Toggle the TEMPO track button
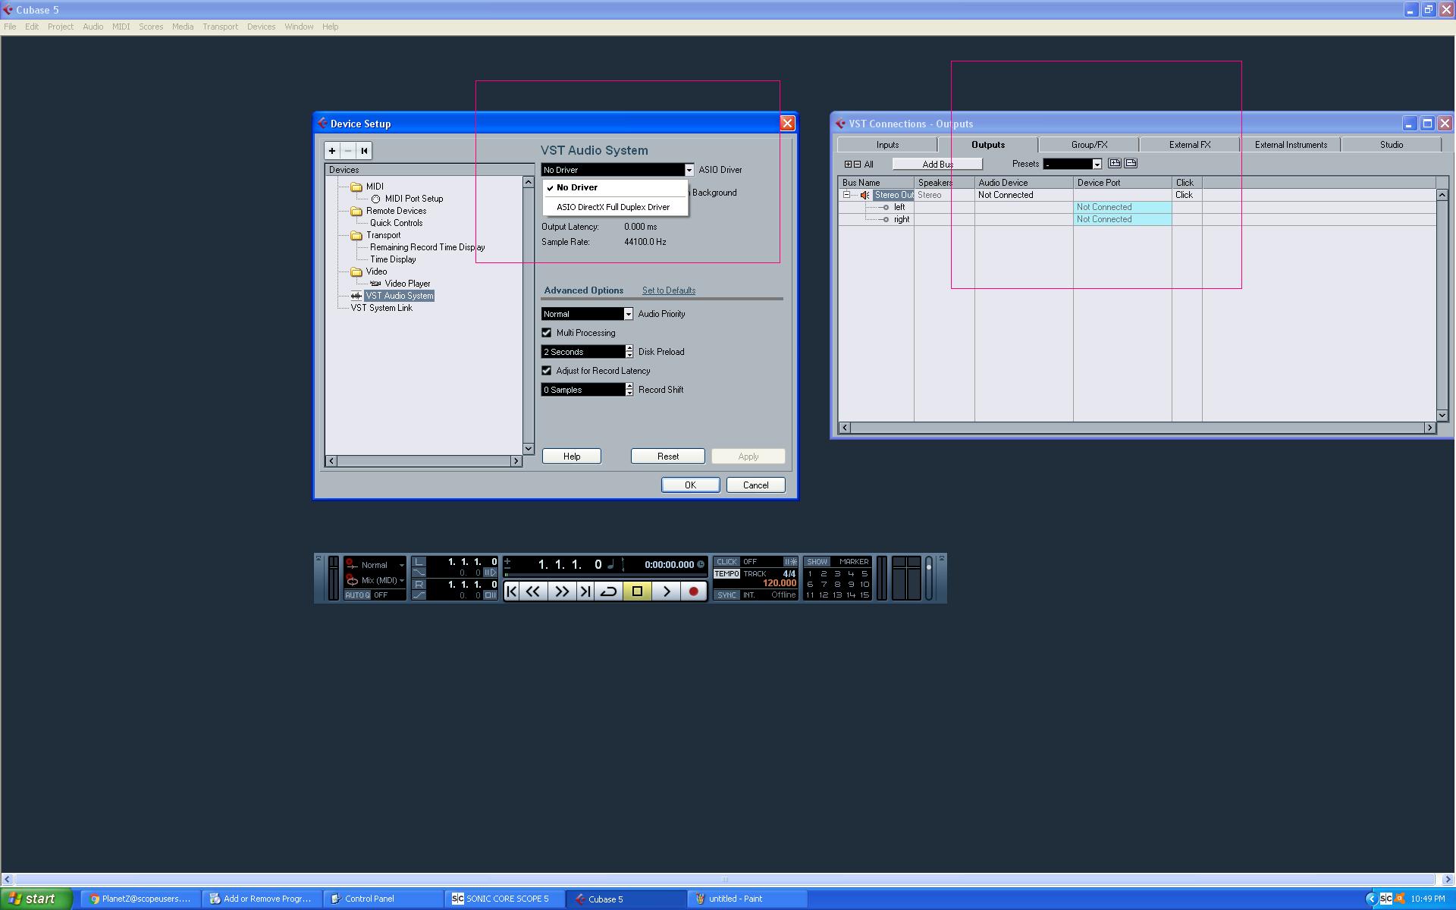 [726, 574]
